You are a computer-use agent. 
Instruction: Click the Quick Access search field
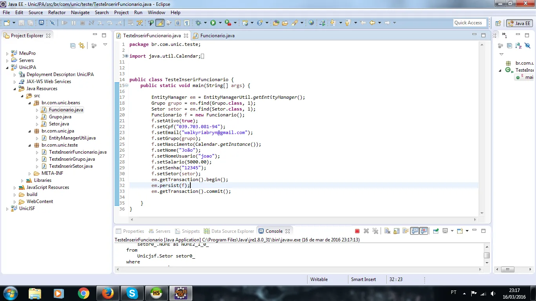coord(469,23)
